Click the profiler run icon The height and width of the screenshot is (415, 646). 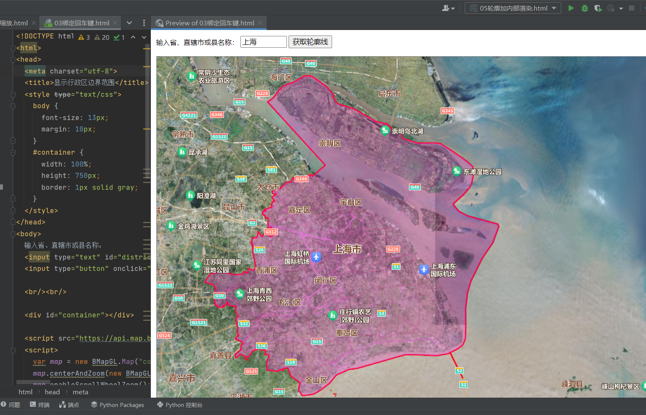611,8
